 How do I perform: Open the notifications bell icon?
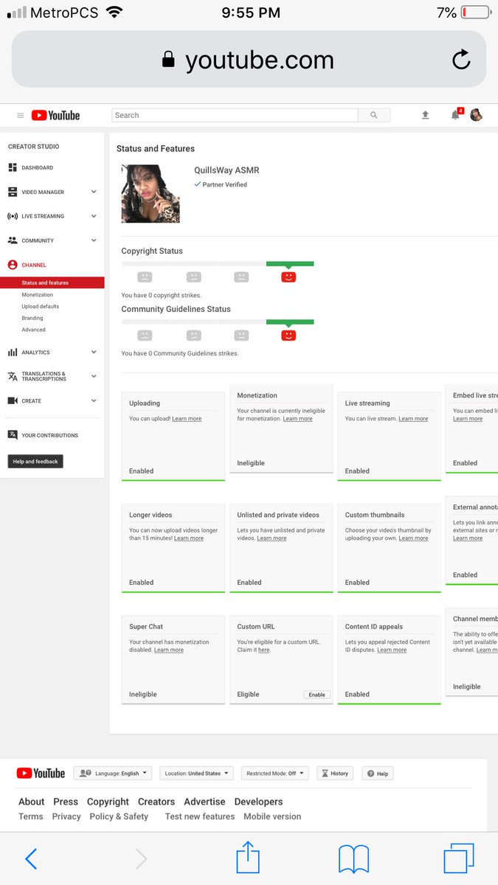(456, 114)
